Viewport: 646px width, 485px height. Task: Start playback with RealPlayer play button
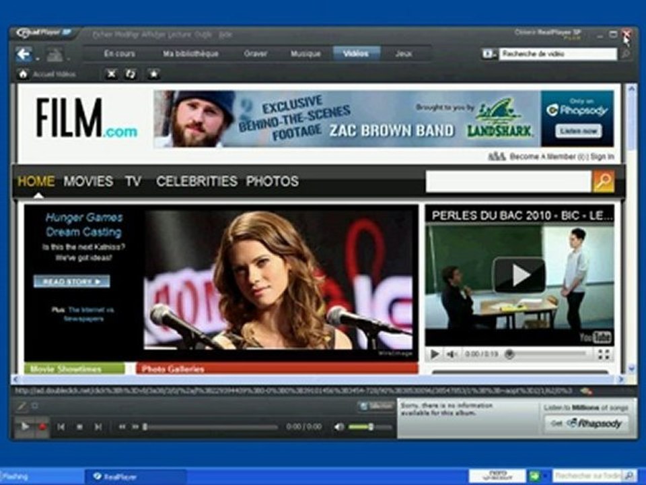(25, 426)
